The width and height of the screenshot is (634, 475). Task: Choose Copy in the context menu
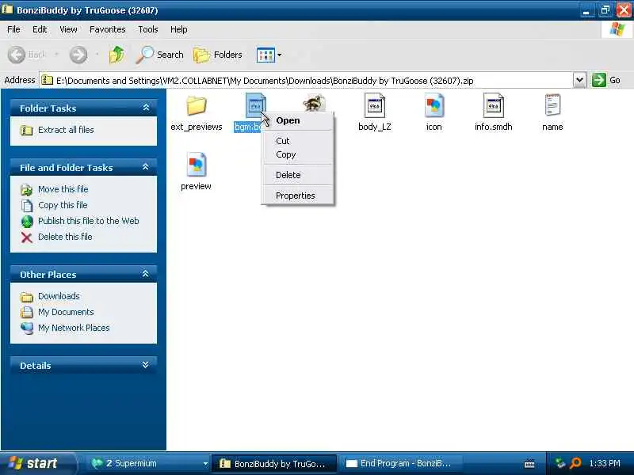(298, 154)
